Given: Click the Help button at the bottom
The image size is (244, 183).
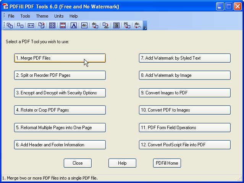Looking at the screenshot, I should tap(122, 163).
